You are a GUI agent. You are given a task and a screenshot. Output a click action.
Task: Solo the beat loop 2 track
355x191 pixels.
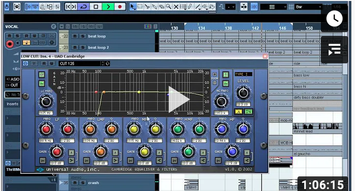click(x=82, y=47)
